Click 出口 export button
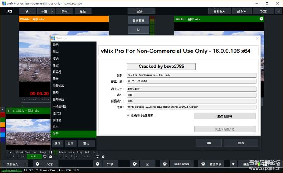 click(x=70, y=144)
